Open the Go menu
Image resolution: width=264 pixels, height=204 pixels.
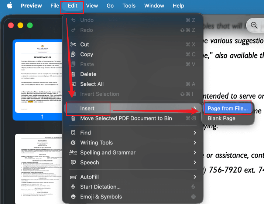110,6
